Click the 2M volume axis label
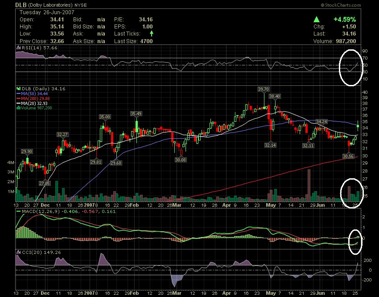Viewport: 379px width, 297px height. tap(11, 182)
